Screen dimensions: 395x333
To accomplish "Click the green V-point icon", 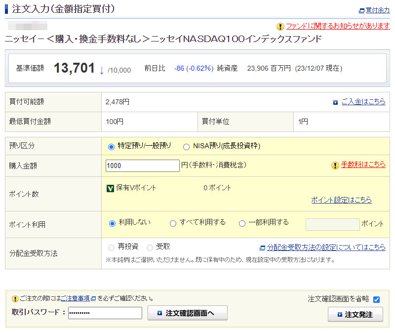I will pyautogui.click(x=111, y=188).
